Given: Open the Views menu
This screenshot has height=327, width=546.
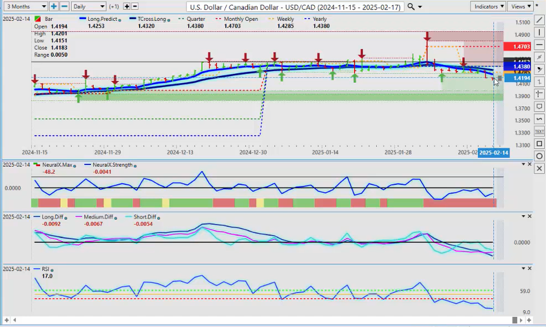Looking at the screenshot, I should [x=520, y=6].
